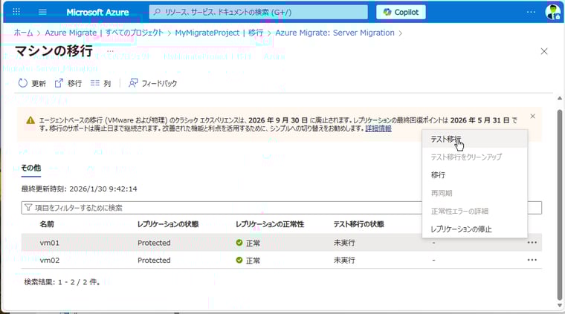Image resolution: width=565 pixels, height=314 pixels.
Task: Select the vm02 row name
Action: [50, 260]
